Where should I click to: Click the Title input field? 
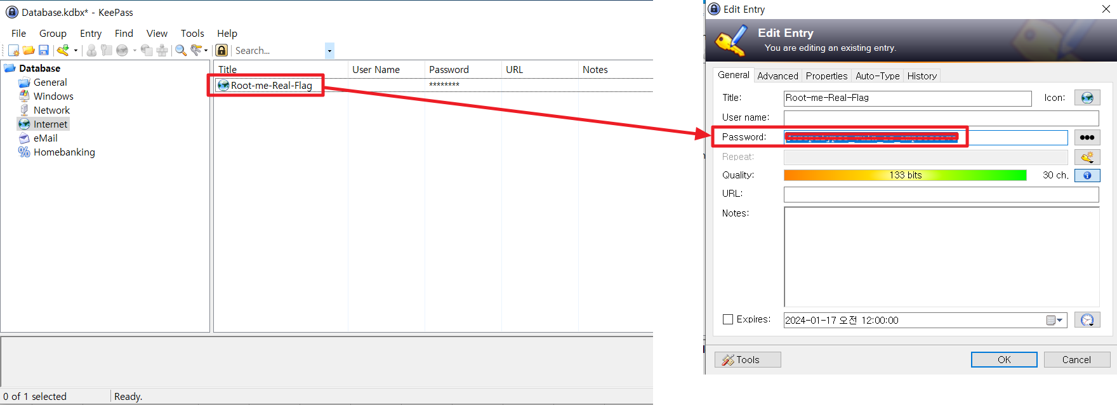pyautogui.click(x=908, y=98)
